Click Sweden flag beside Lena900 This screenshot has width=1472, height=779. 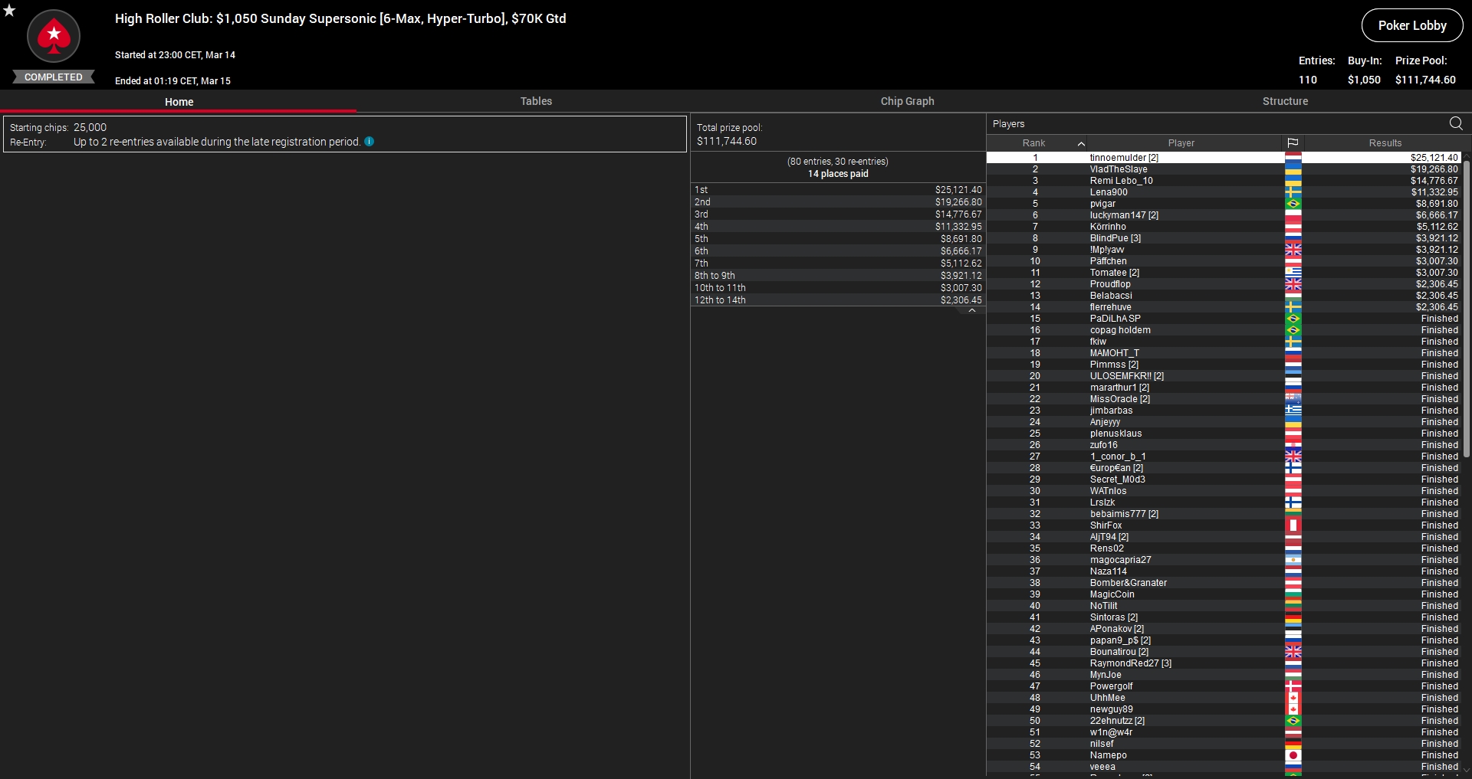click(1293, 192)
